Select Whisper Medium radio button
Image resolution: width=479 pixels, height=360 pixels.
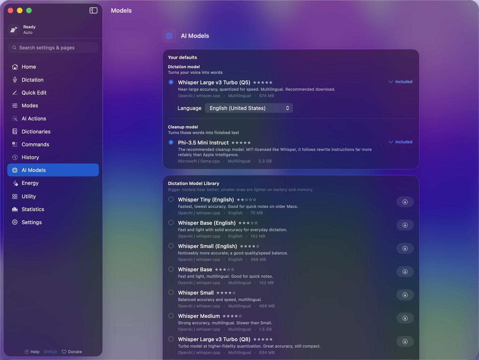coord(171,316)
